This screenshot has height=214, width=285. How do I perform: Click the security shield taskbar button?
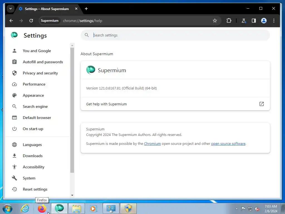[x=128, y=208]
